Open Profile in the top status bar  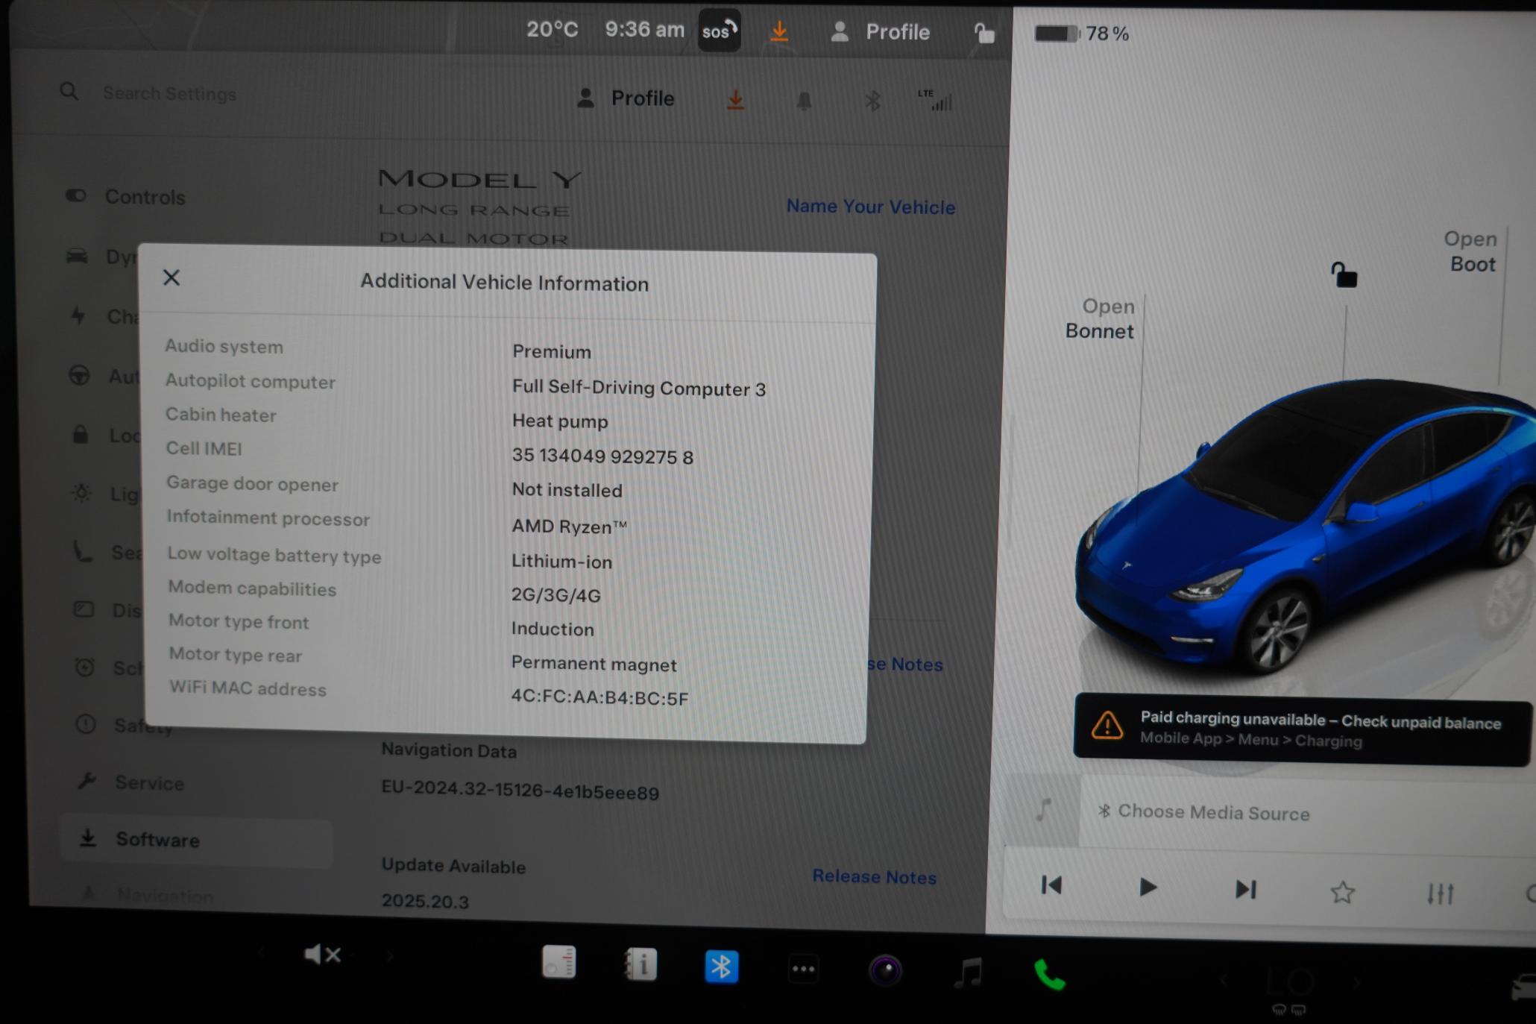[880, 32]
